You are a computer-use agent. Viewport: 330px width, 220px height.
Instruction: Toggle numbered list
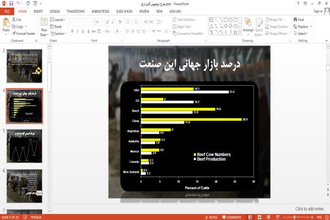136,22
